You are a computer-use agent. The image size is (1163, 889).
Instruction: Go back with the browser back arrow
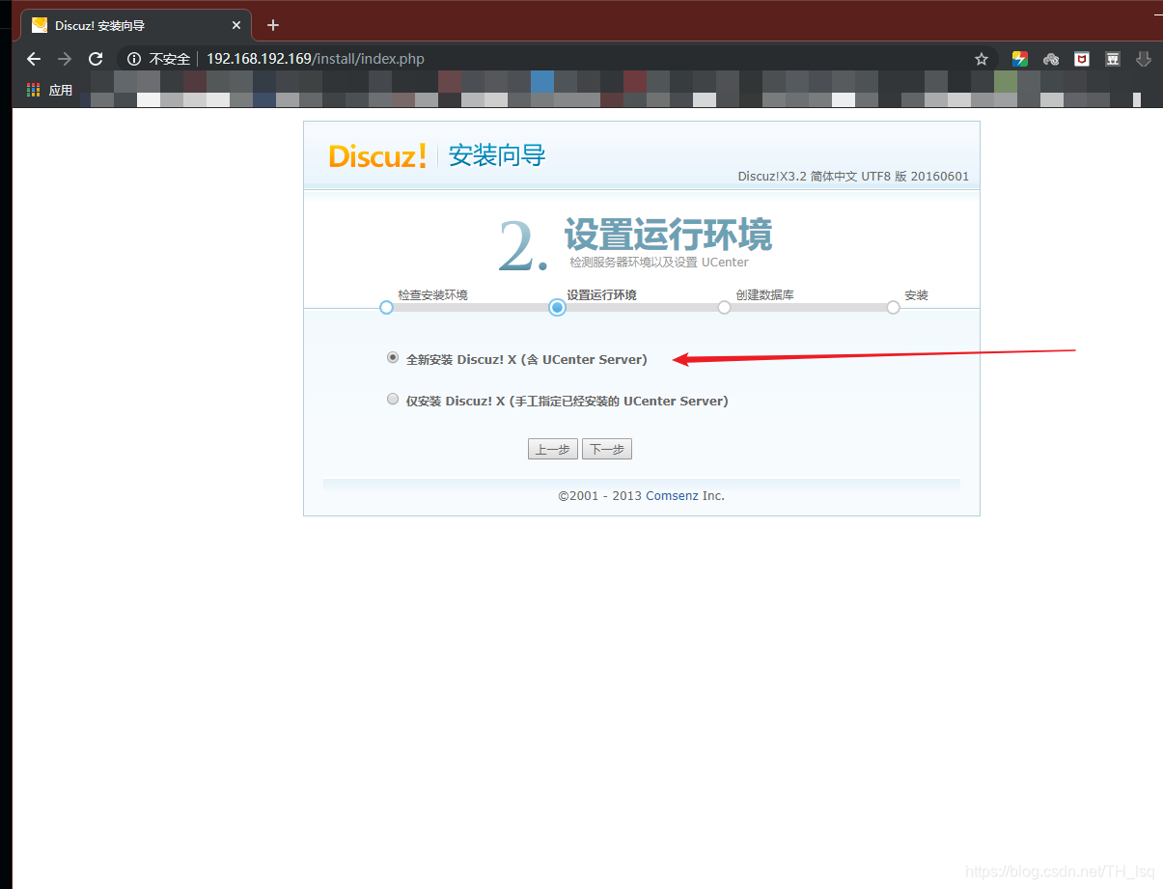[34, 59]
